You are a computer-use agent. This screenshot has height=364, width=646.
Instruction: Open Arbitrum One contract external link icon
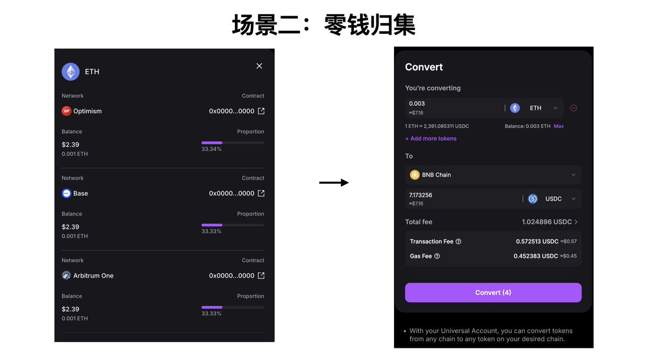pos(261,276)
